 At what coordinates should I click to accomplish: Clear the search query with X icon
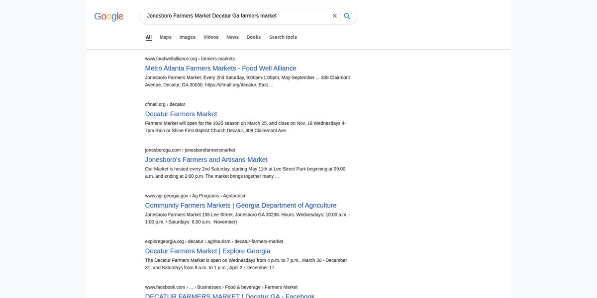tap(335, 16)
